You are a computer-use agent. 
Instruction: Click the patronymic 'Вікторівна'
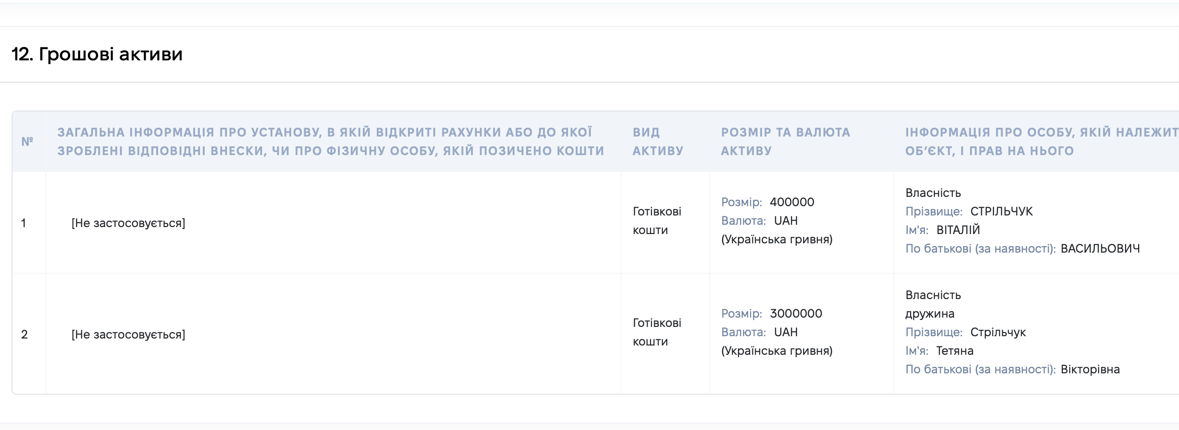click(x=1090, y=369)
